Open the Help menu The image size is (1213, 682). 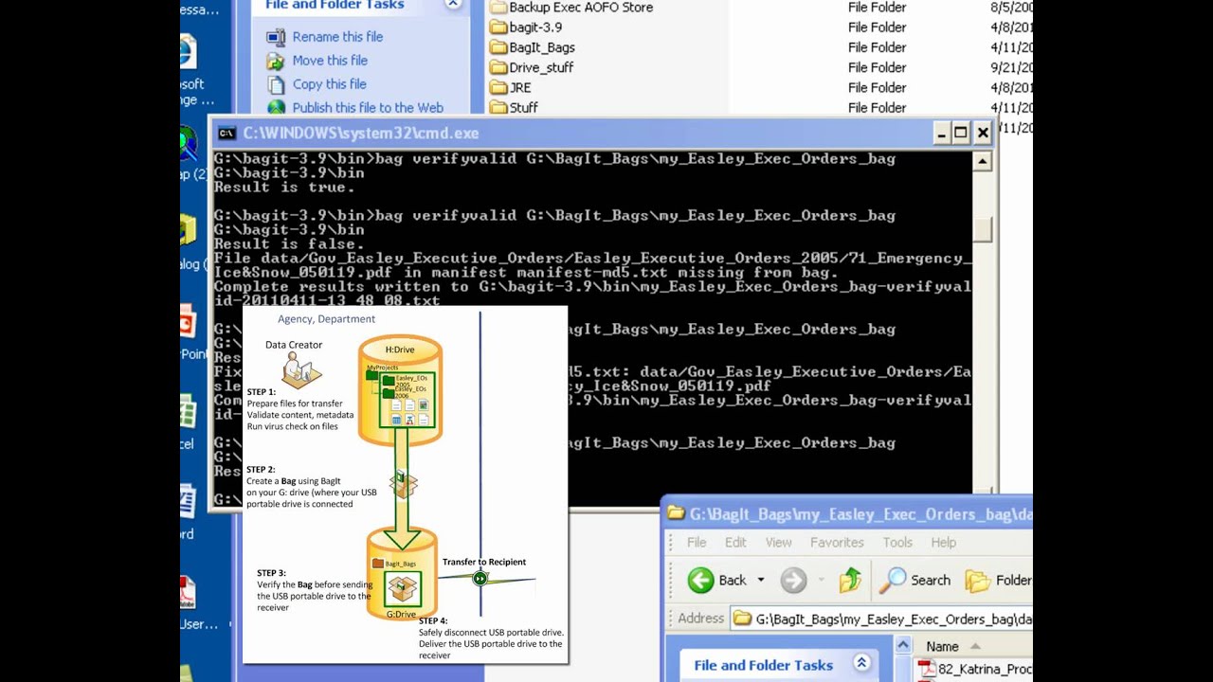point(943,542)
